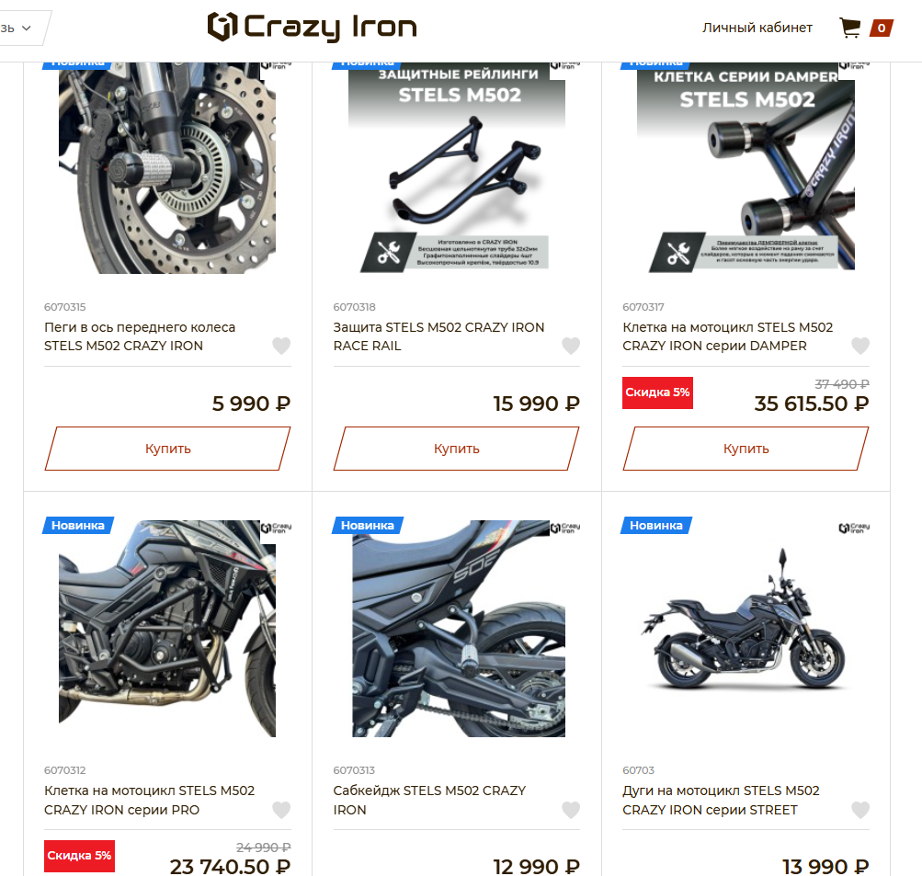Viewport: 922px width, 876px height.
Task: Add DAMPER series cage to favorites
Action: [x=860, y=346]
